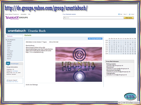
Task: Open Startseite in left navigation
Action: pyautogui.click(x=10, y=36)
